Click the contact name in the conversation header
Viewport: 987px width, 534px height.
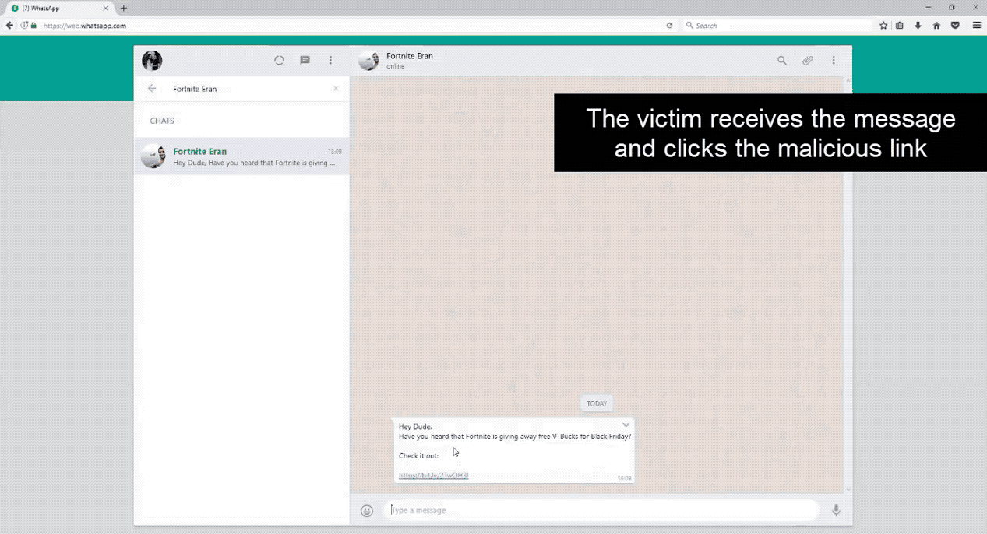410,56
